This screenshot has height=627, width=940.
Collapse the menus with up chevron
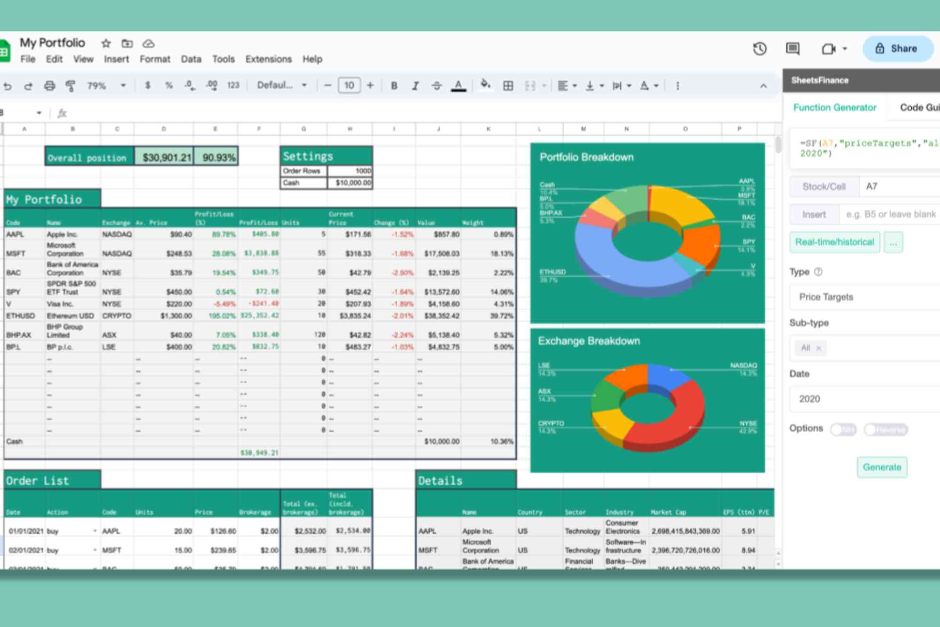pyautogui.click(x=763, y=86)
